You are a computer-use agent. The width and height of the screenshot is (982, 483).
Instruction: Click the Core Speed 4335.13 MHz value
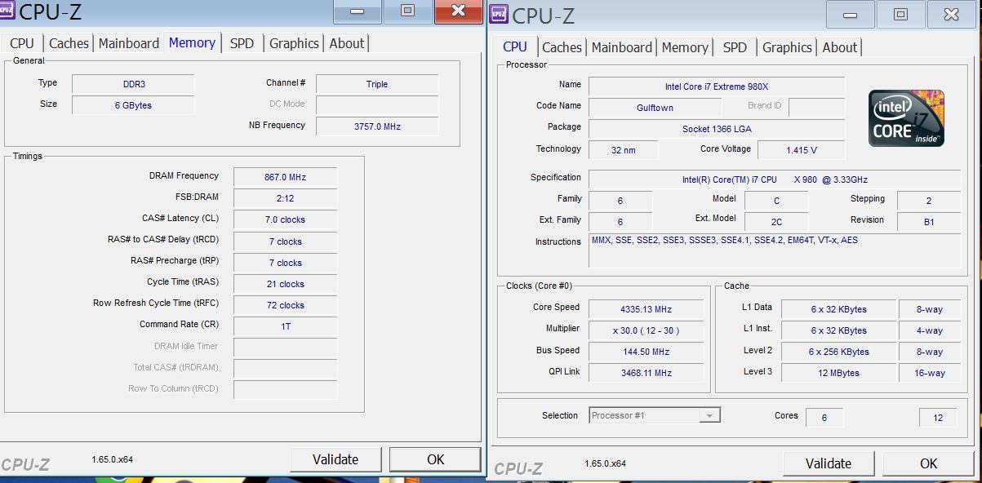(646, 309)
